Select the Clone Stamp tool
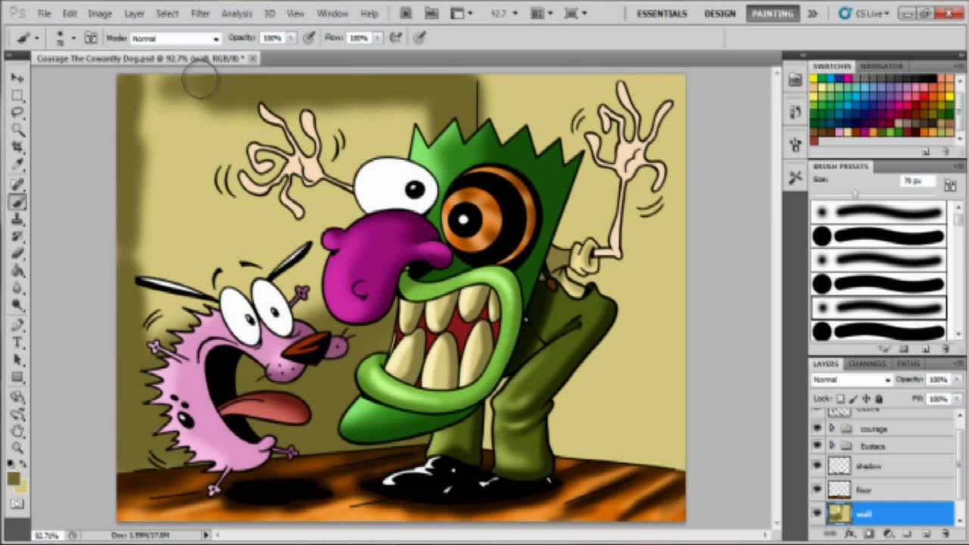Image resolution: width=969 pixels, height=545 pixels. click(x=17, y=220)
